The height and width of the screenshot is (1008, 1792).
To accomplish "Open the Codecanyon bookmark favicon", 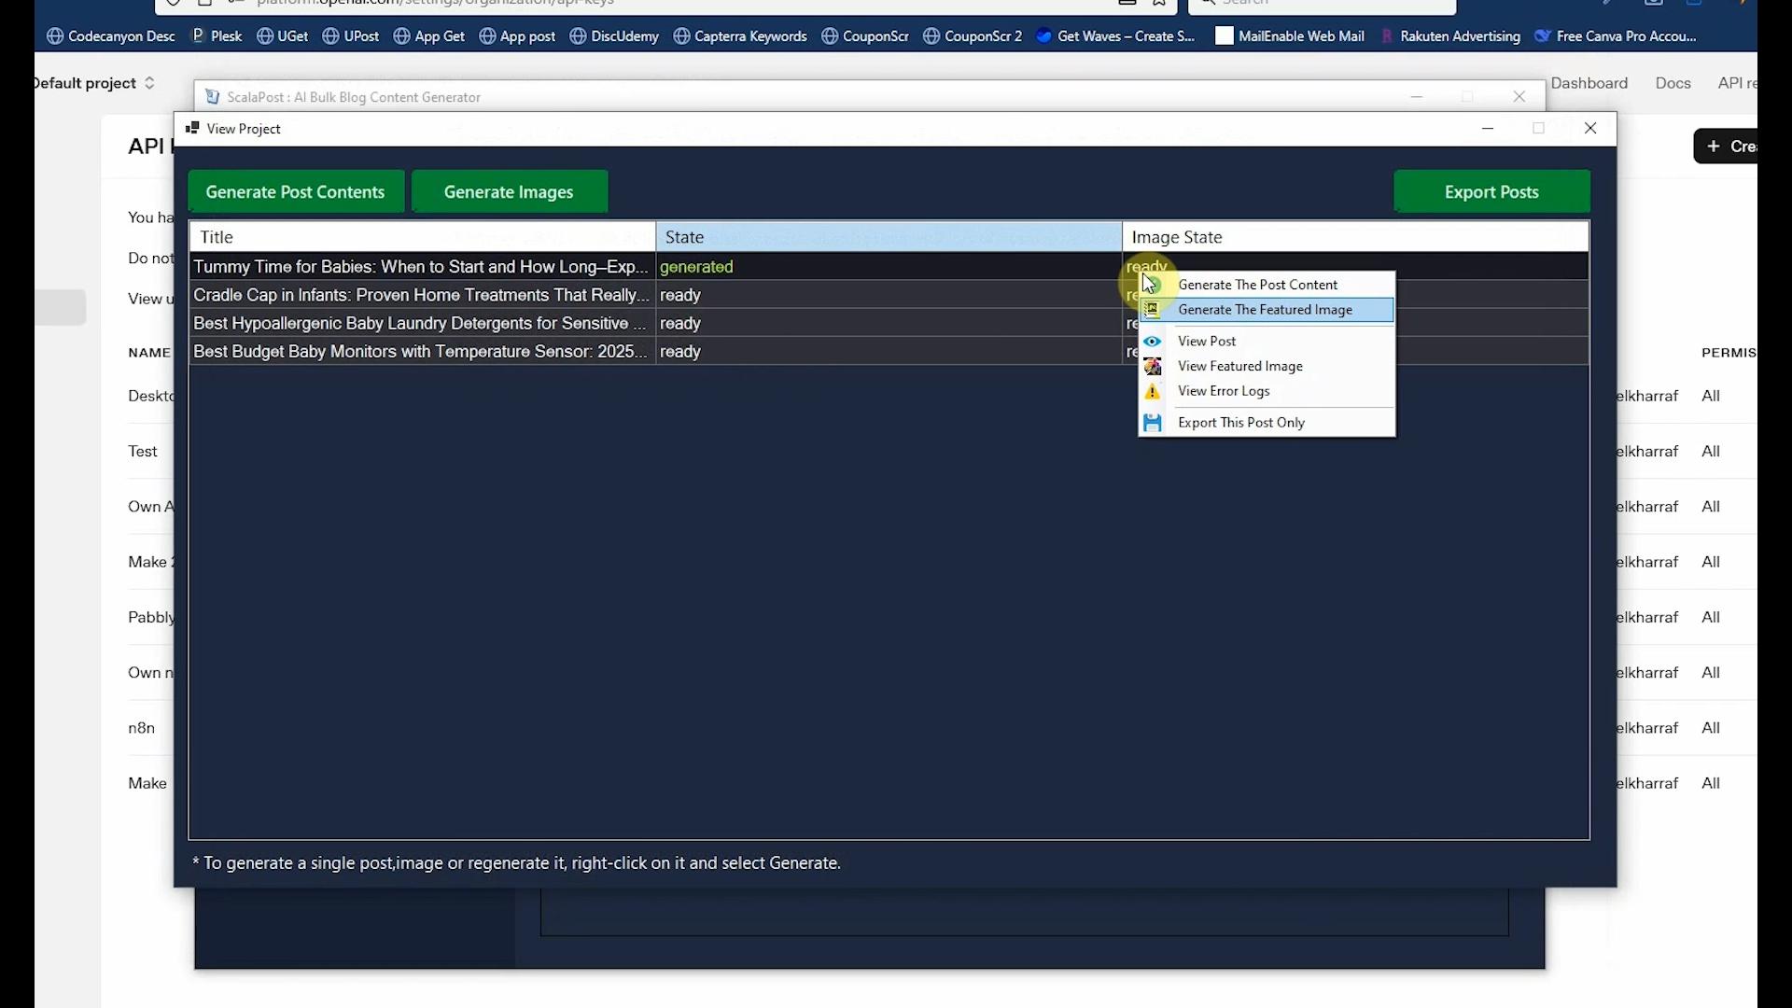I will [56, 35].
